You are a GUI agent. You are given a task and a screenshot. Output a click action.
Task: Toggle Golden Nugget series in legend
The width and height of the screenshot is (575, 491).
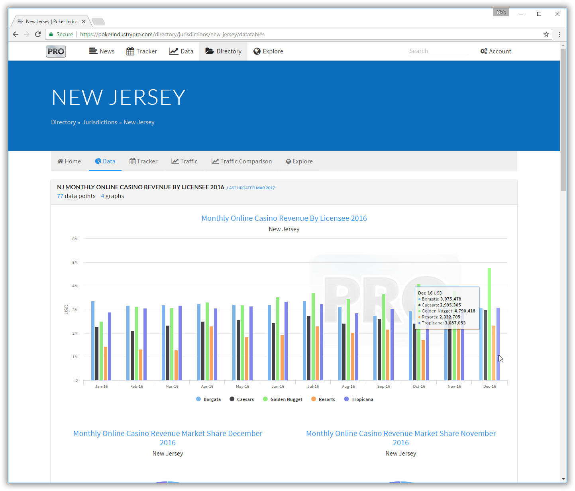pyautogui.click(x=283, y=399)
